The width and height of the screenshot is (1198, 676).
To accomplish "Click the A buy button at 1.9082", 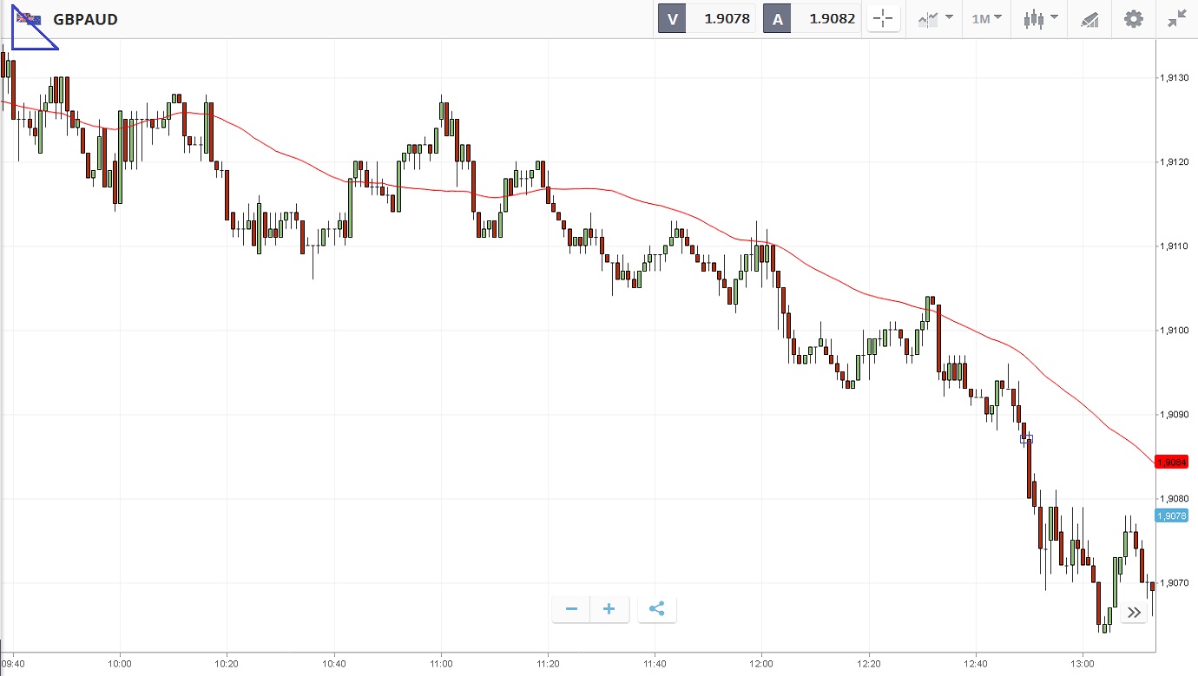I will pyautogui.click(x=813, y=19).
